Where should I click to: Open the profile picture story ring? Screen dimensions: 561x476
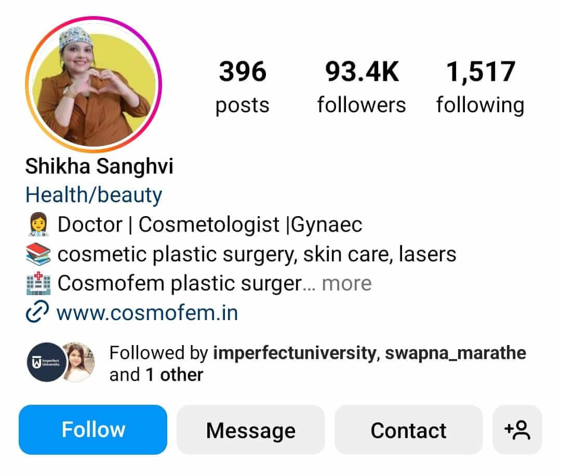[x=94, y=85]
